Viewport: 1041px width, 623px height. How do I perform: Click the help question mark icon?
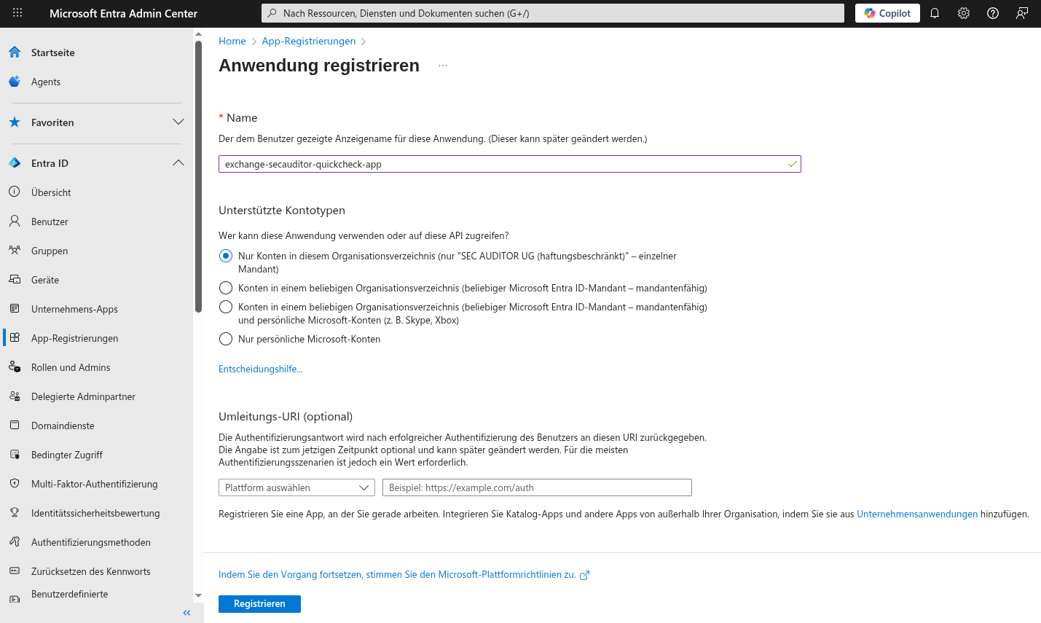(993, 13)
